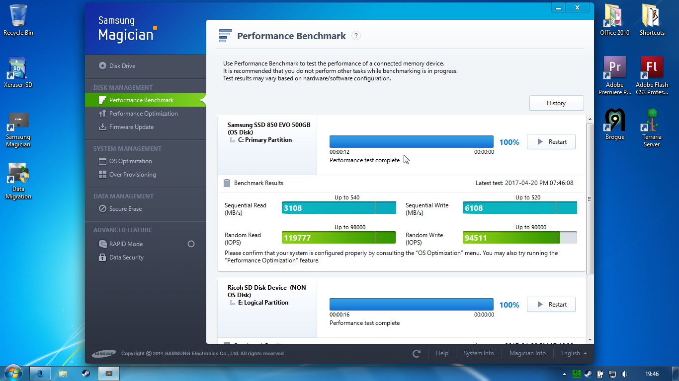Open the English language dropdown
Screen dimensions: 679x381
[x=574, y=354]
